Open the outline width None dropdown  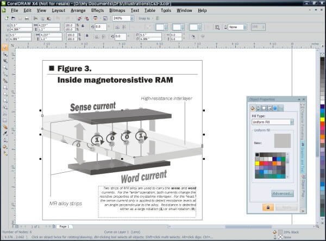pyautogui.click(x=244, y=27)
